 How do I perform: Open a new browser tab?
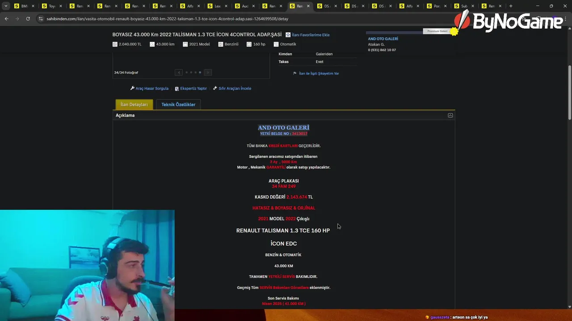[x=511, y=6]
